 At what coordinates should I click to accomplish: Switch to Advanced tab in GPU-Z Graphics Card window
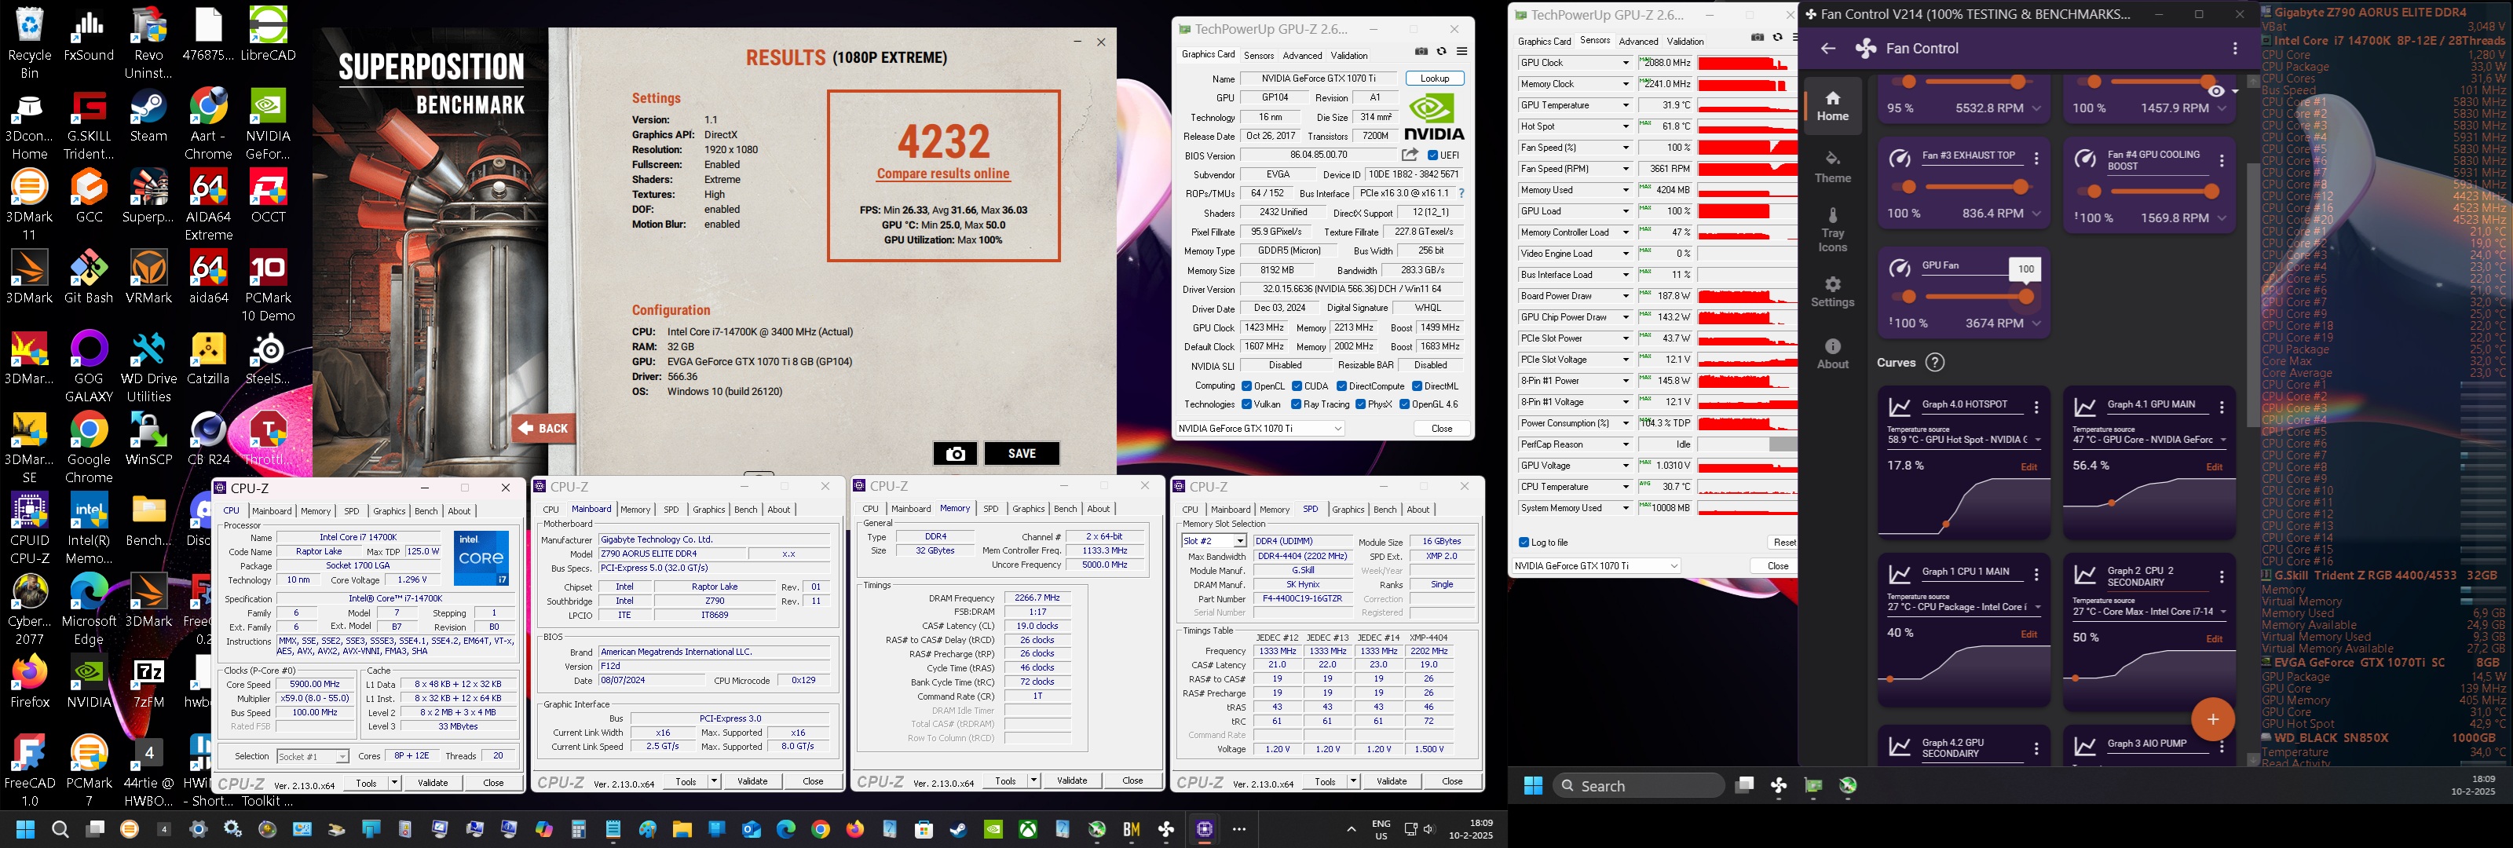[1302, 56]
